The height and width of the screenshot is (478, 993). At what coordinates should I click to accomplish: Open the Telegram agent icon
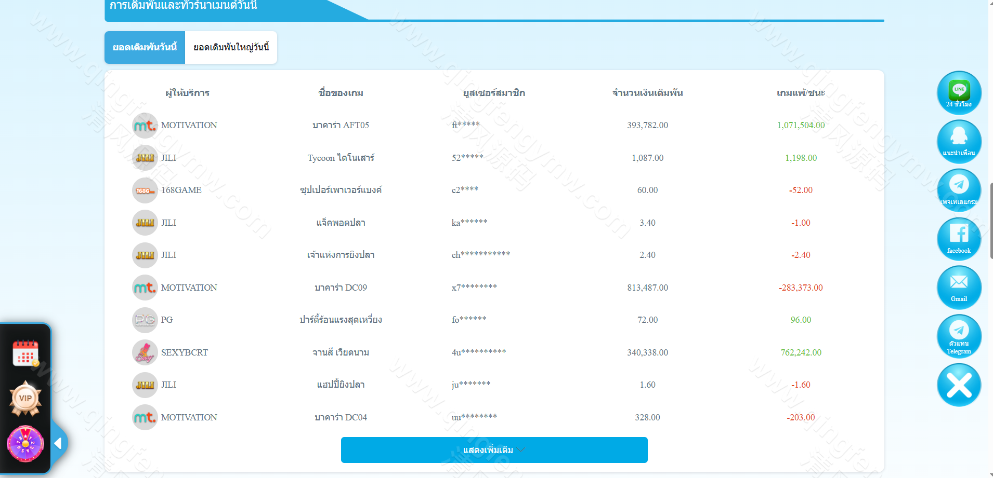(959, 336)
